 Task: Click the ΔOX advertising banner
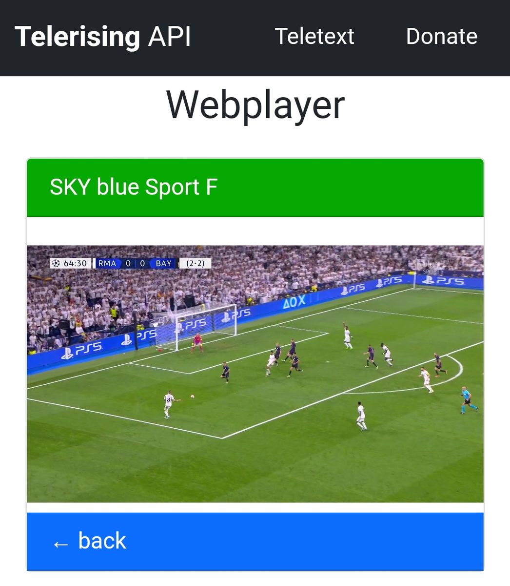(x=294, y=302)
